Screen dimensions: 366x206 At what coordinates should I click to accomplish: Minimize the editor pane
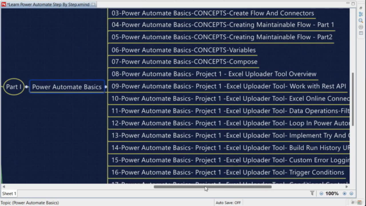click(348, 3)
